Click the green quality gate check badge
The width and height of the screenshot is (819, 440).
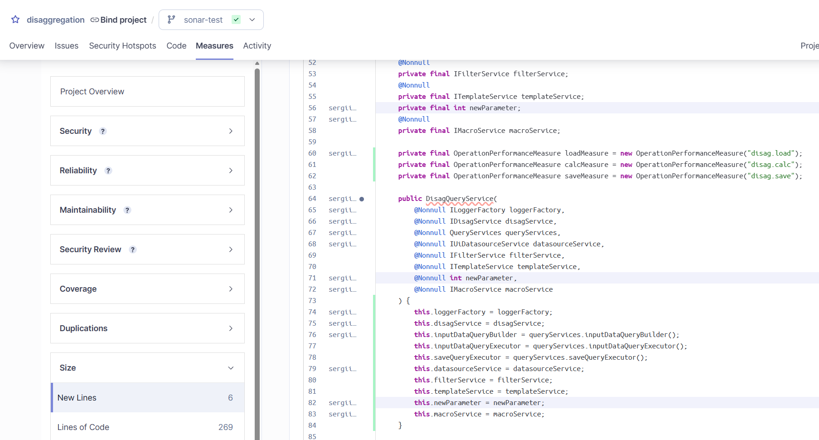tap(236, 20)
